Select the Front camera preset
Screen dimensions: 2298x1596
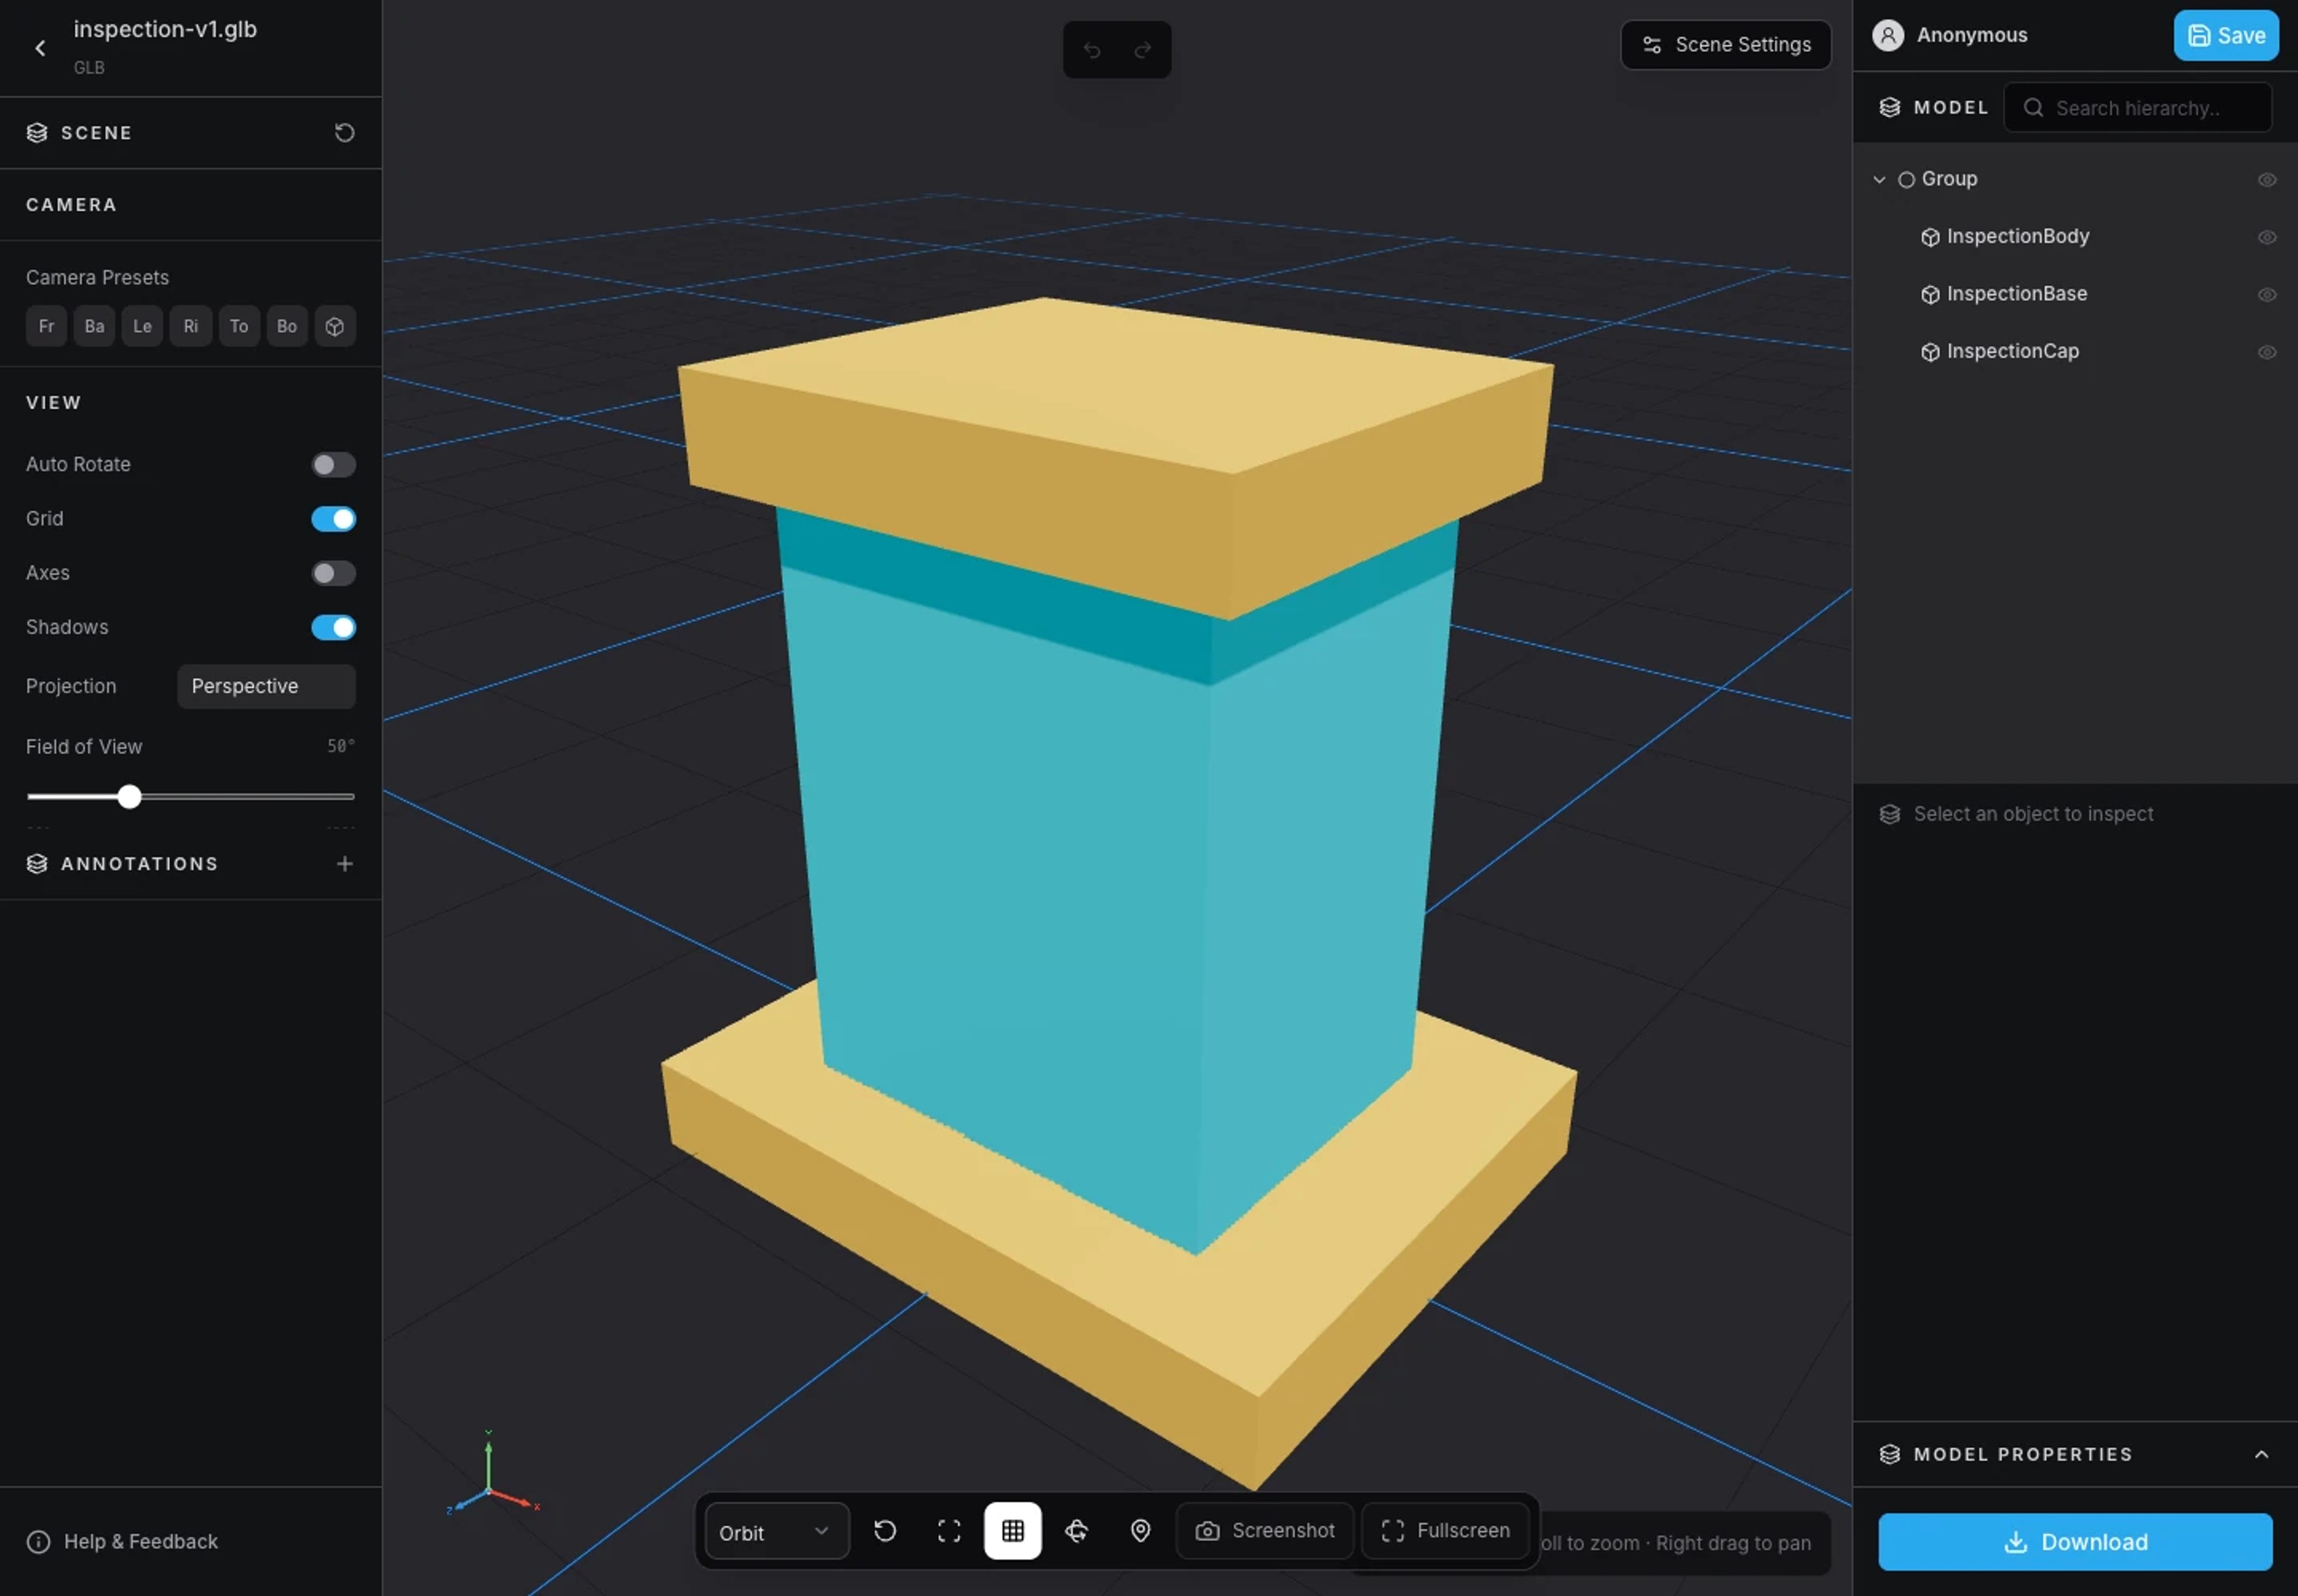[46, 326]
